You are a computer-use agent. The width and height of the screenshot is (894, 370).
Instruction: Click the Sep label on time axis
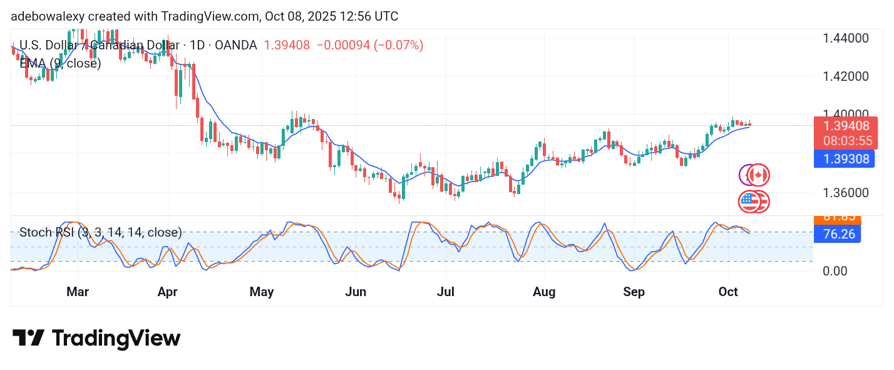tap(634, 292)
